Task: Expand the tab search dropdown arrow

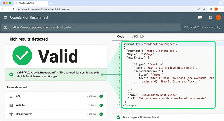Action: [x=221, y=3]
